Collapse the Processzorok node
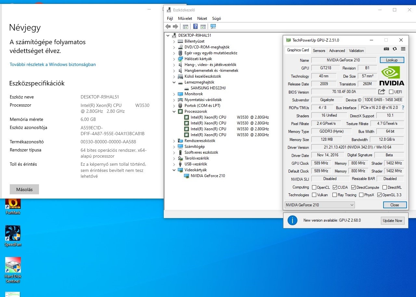Viewport: 416px width, 297px height. (174, 111)
